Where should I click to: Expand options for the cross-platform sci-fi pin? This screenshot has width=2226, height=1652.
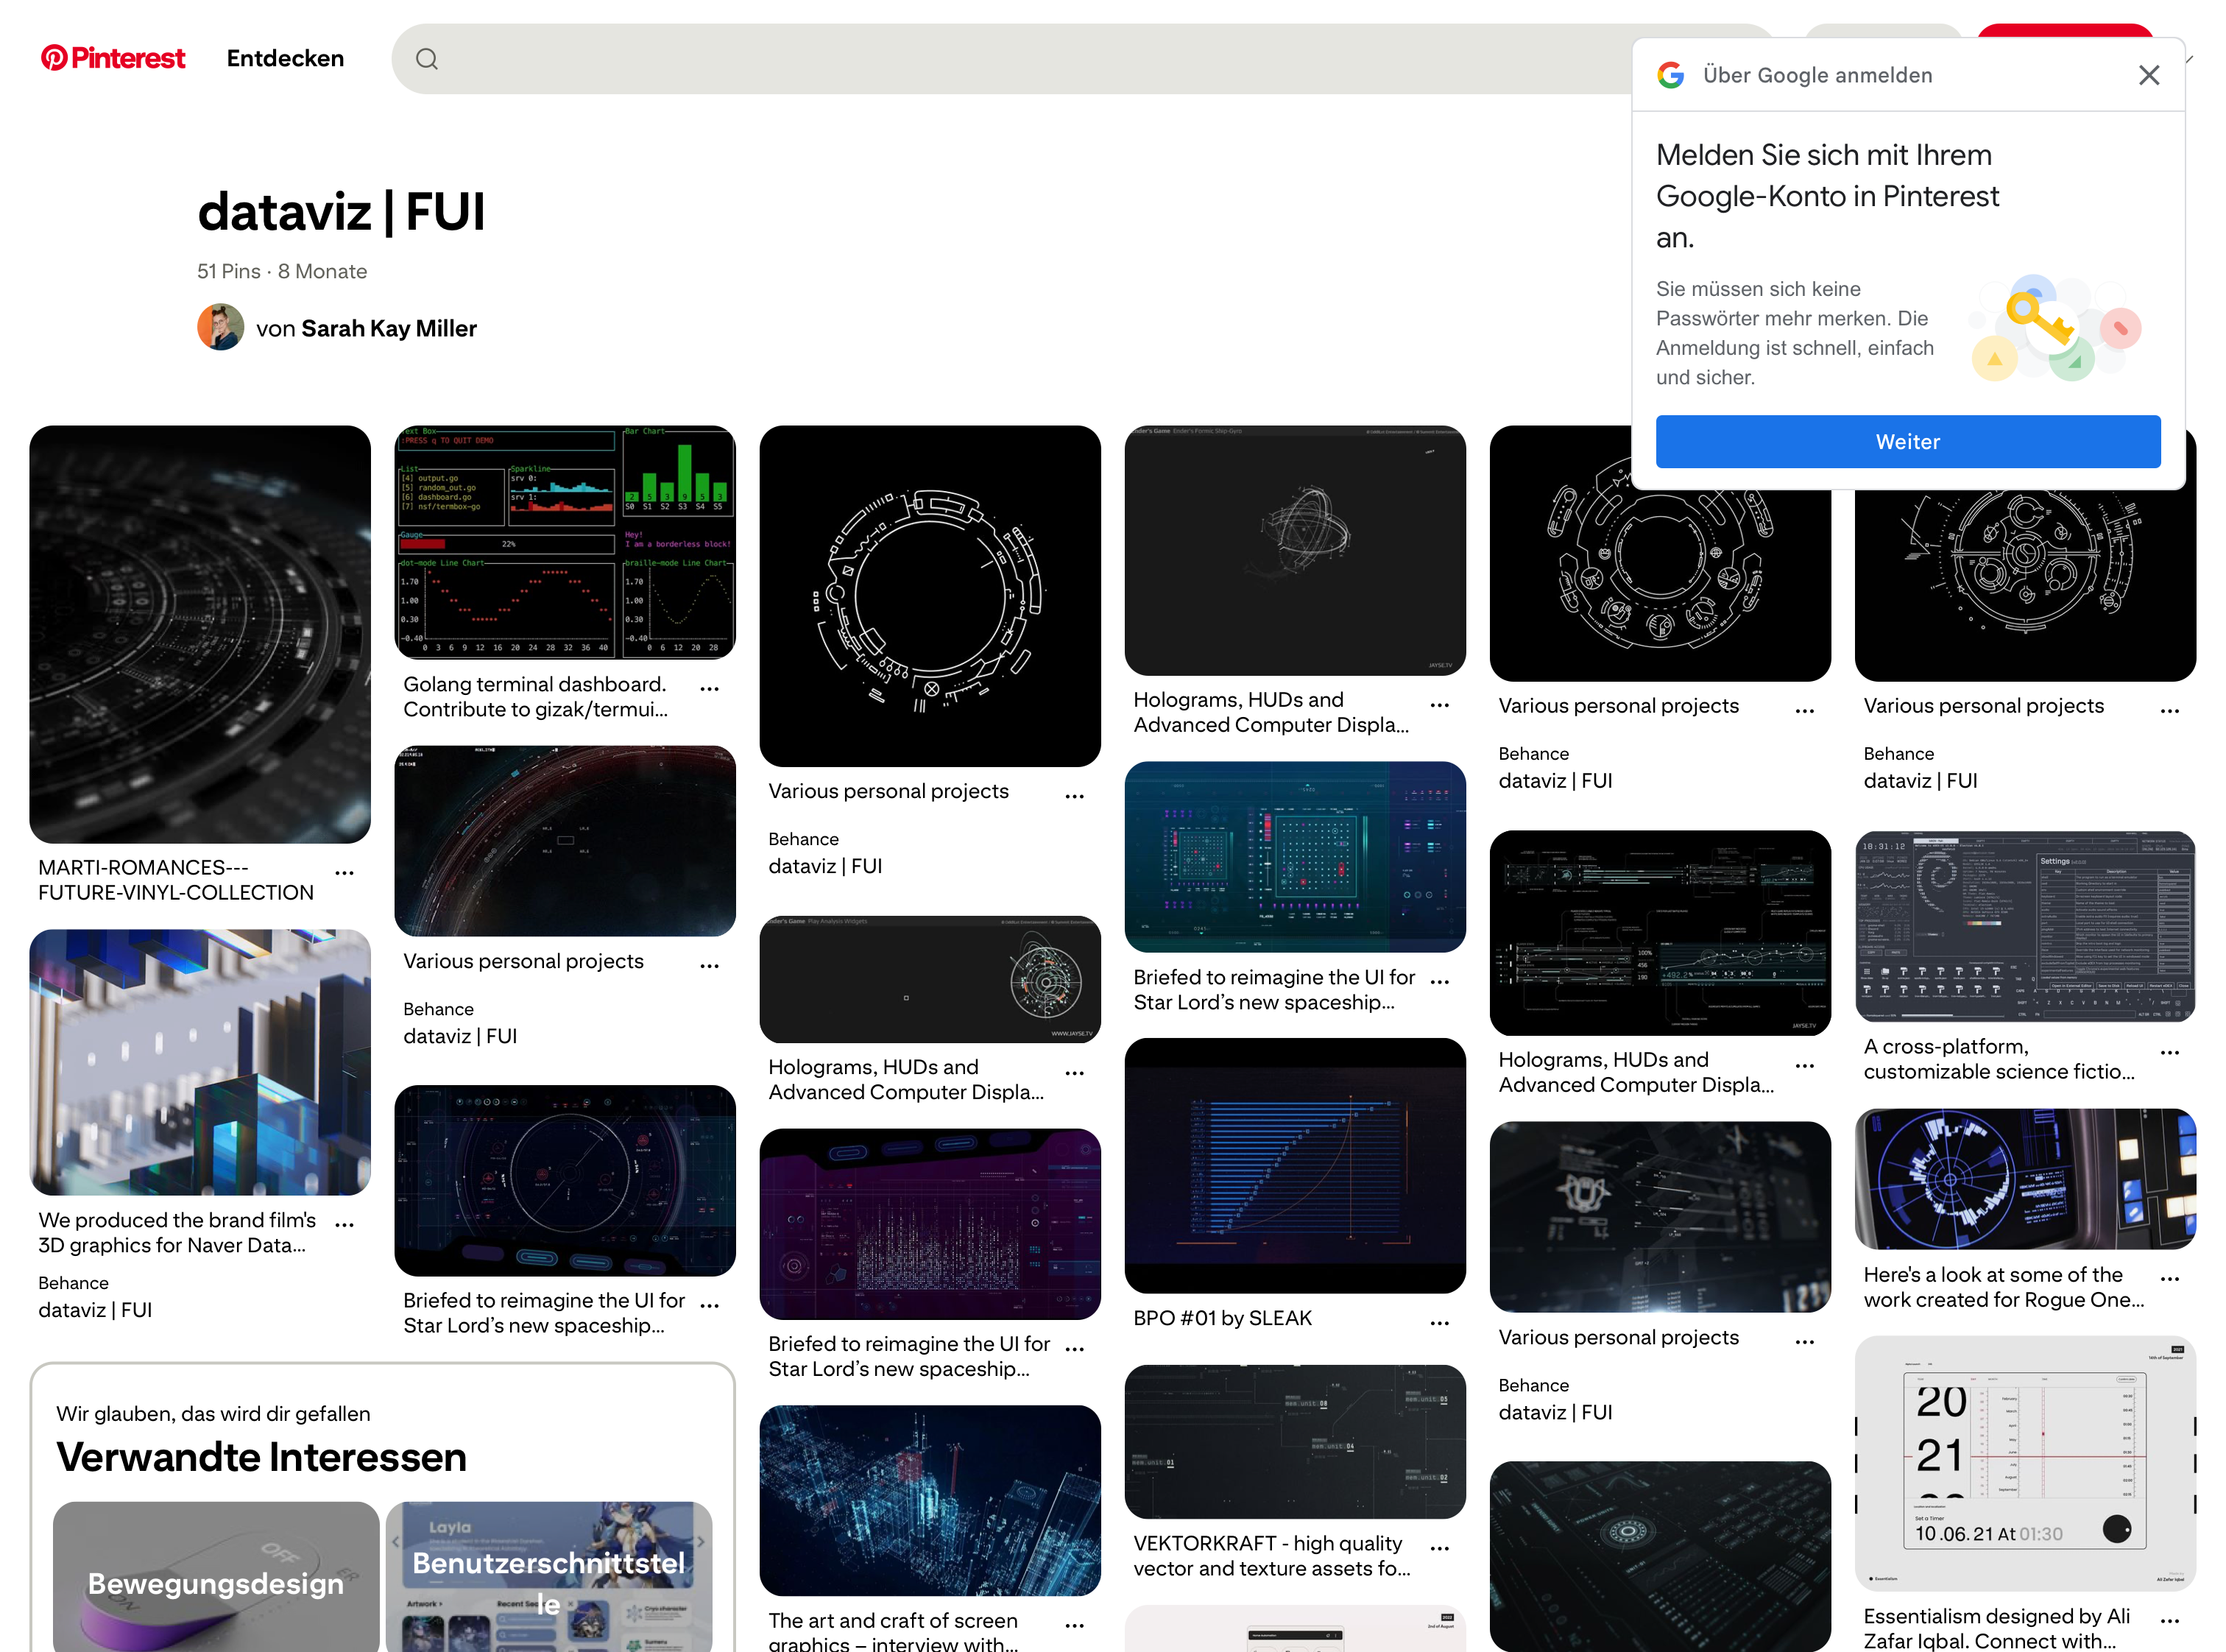point(2169,1053)
